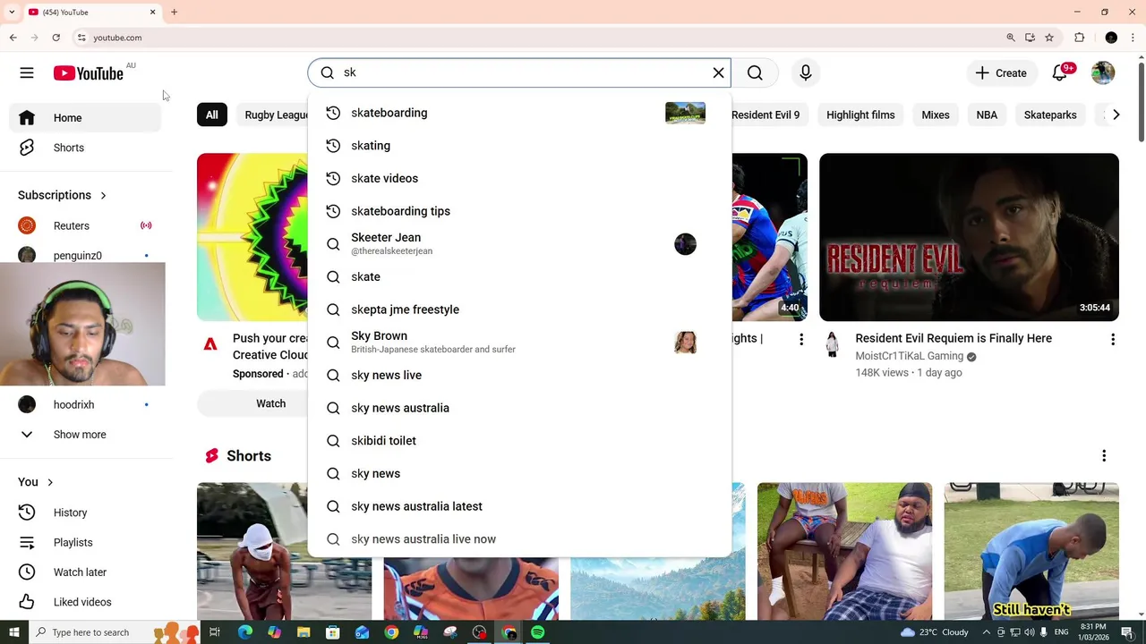The image size is (1146, 644).
Task: Show more filter chips arrow
Action: point(1116,114)
